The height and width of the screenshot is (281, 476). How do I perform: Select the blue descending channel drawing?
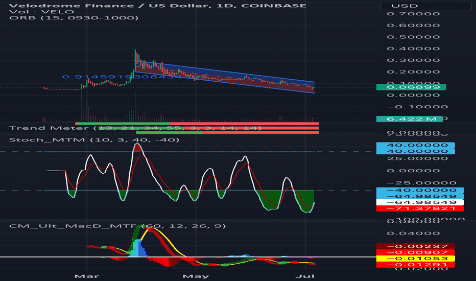pyautogui.click(x=225, y=76)
